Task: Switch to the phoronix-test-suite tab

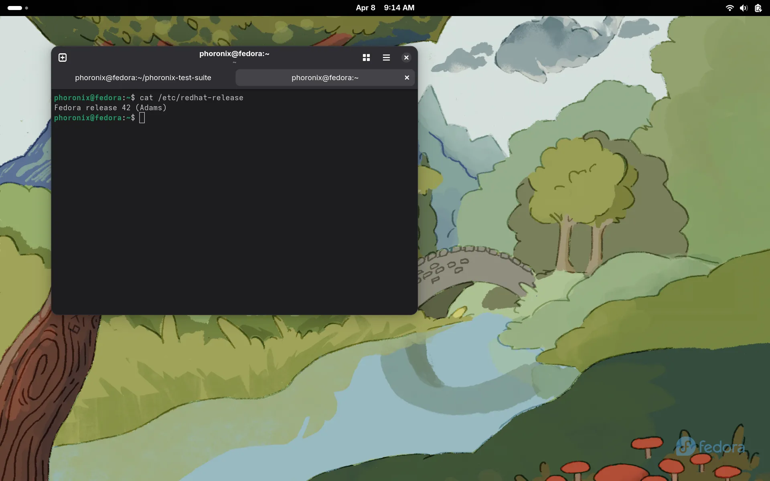Action: point(143,78)
